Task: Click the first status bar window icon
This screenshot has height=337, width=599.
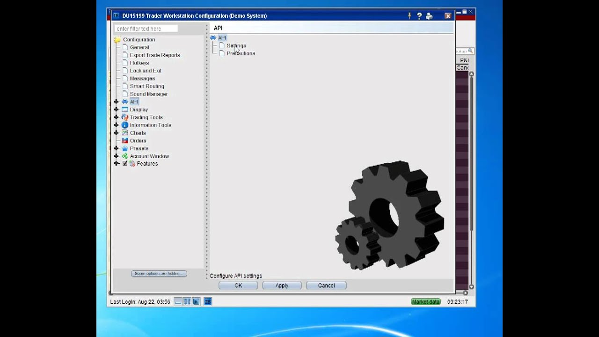Action: tap(178, 302)
